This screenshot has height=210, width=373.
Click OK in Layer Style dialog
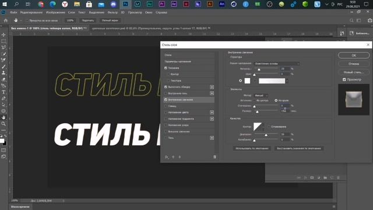[354, 55]
